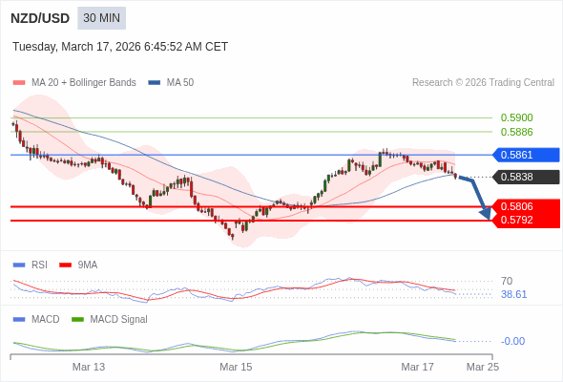Click the RSI blue legend swatch
Viewport: 563px width, 382px height.
[19, 265]
